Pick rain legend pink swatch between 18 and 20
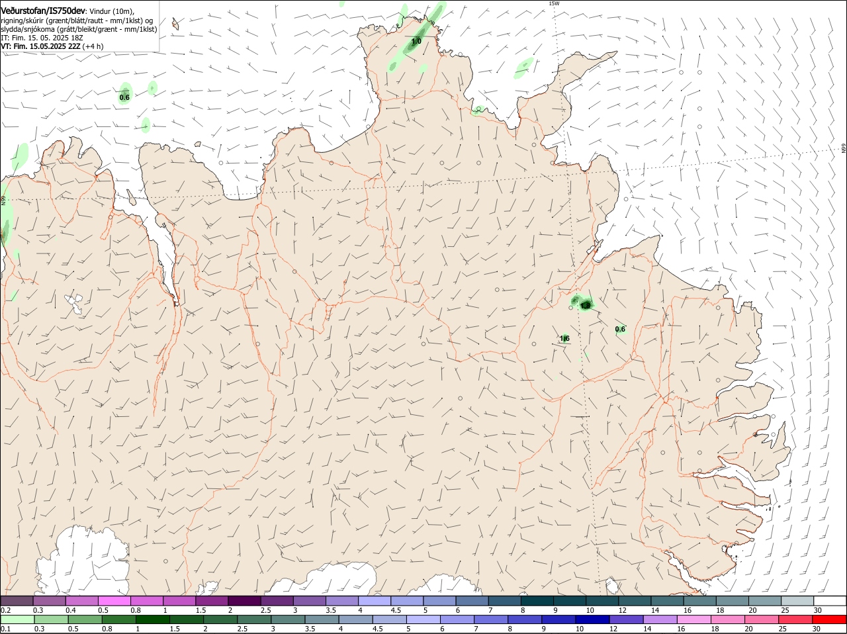 pos(728,619)
